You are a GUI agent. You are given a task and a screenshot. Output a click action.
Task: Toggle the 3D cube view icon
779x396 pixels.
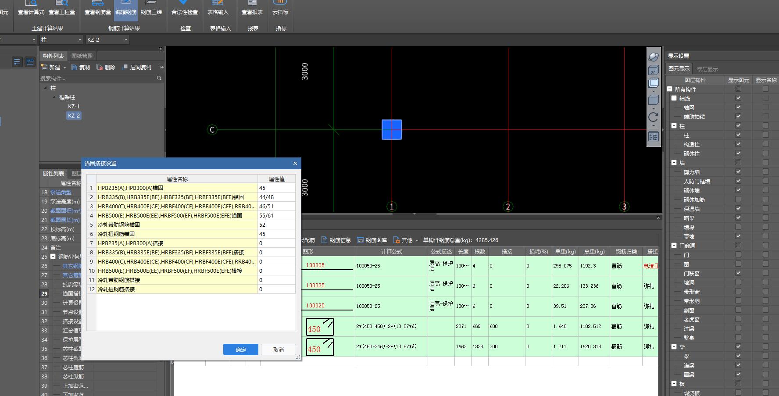coord(654,70)
